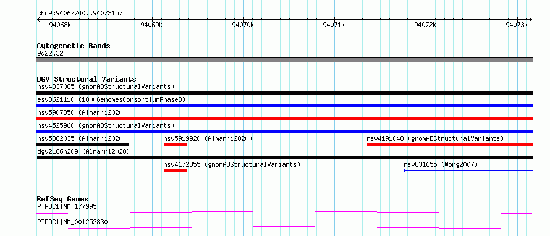Click the short red bar for nsv5919920

[176, 145]
